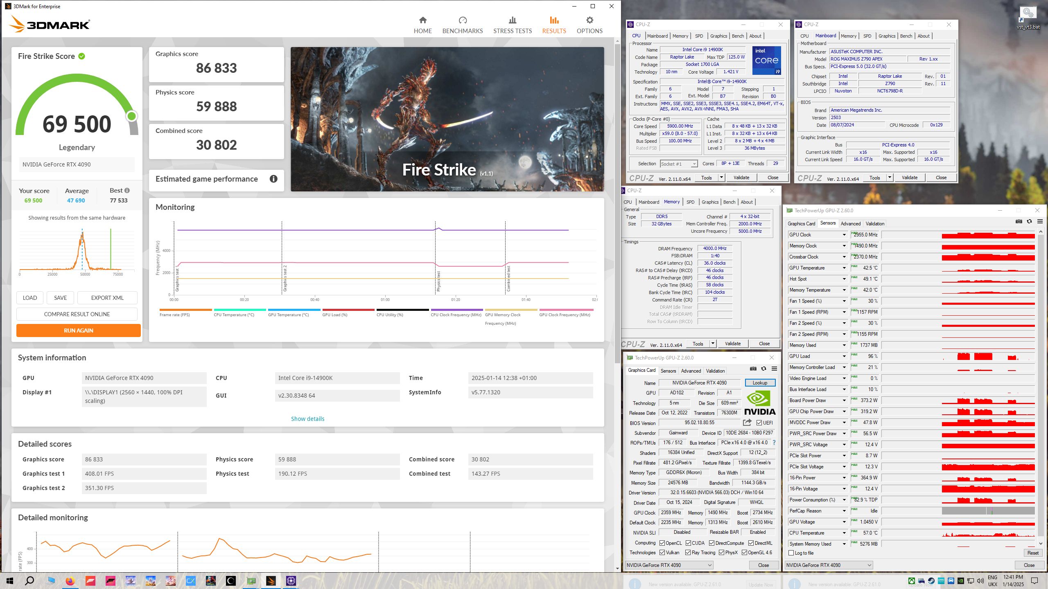Click the score distribution histogram chart
Image resolution: width=1048 pixels, height=589 pixels.
click(77, 252)
